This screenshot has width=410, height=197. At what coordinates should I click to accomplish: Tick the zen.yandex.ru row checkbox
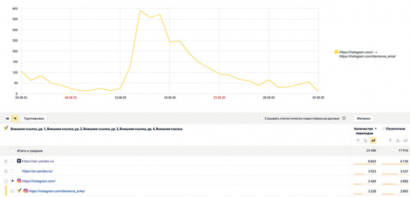(x=12, y=161)
